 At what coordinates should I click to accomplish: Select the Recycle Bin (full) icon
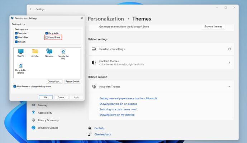pyautogui.click(x=63, y=52)
